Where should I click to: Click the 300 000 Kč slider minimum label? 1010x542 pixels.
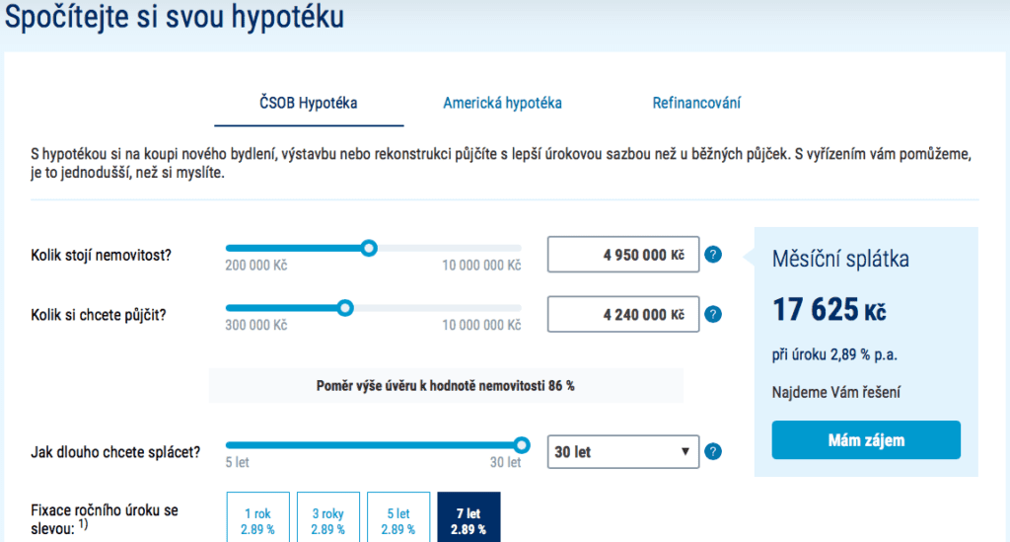255,326
